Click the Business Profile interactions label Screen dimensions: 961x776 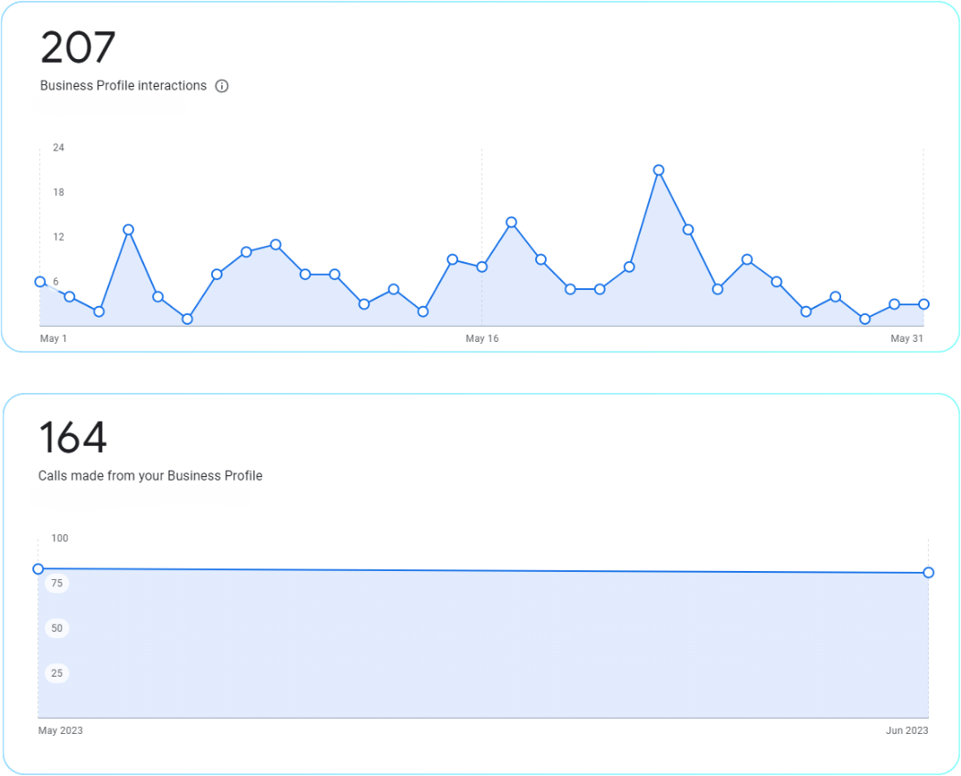(123, 86)
